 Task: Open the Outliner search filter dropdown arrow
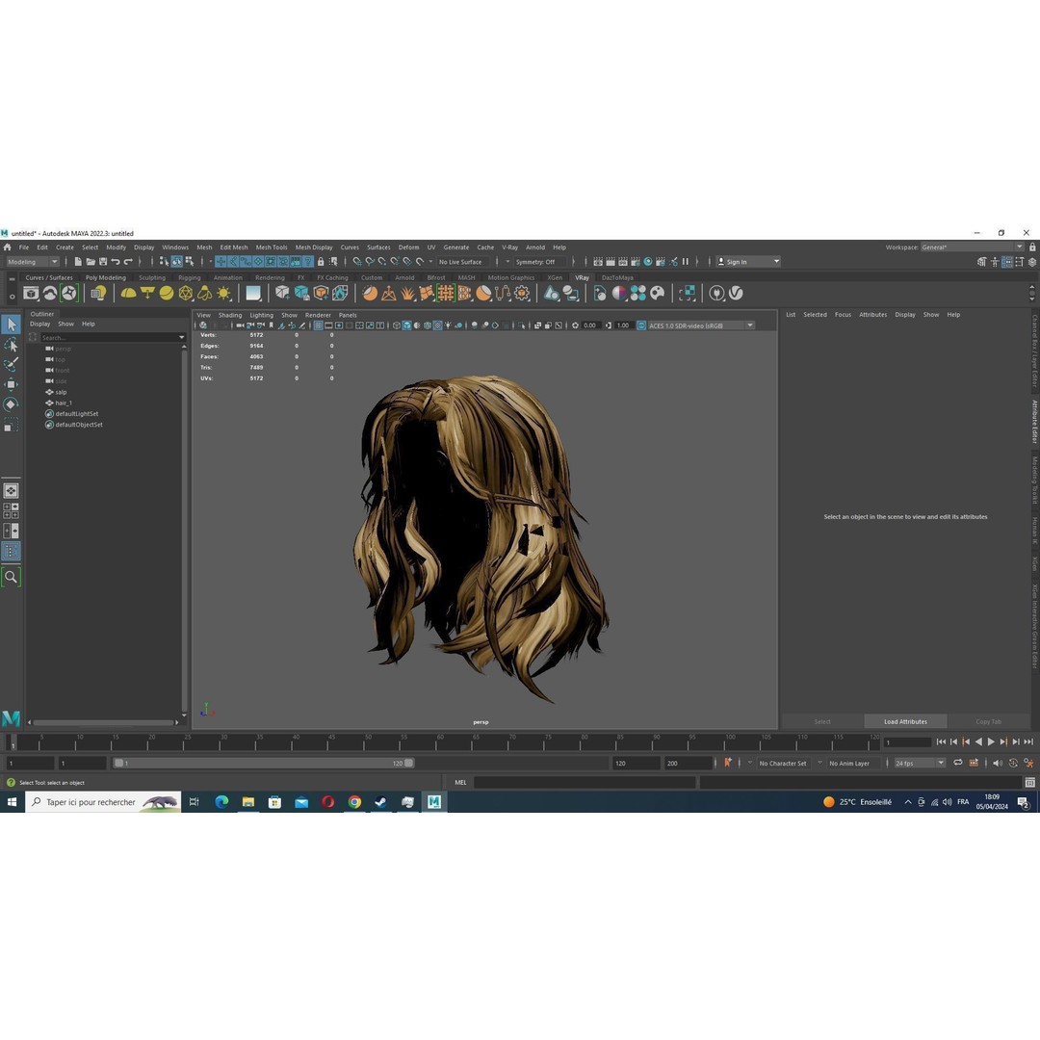pyautogui.click(x=181, y=338)
